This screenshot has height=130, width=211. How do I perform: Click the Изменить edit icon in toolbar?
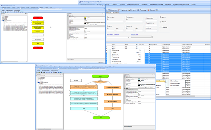(x=109, y=10)
